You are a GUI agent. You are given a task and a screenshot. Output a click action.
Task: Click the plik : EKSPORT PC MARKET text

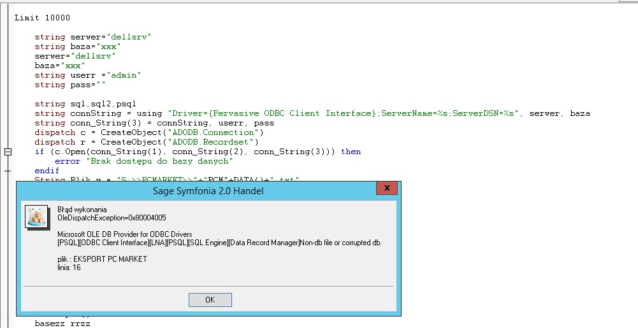point(102,259)
